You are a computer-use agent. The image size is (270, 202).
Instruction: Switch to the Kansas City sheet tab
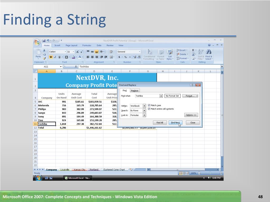(79, 170)
